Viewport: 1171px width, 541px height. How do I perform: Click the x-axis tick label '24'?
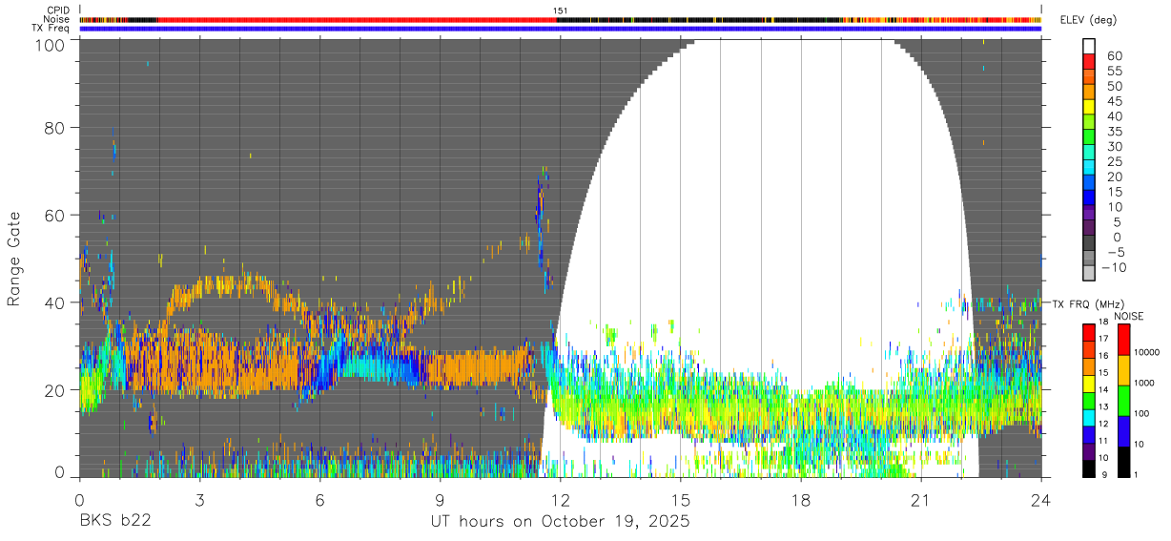click(1040, 499)
